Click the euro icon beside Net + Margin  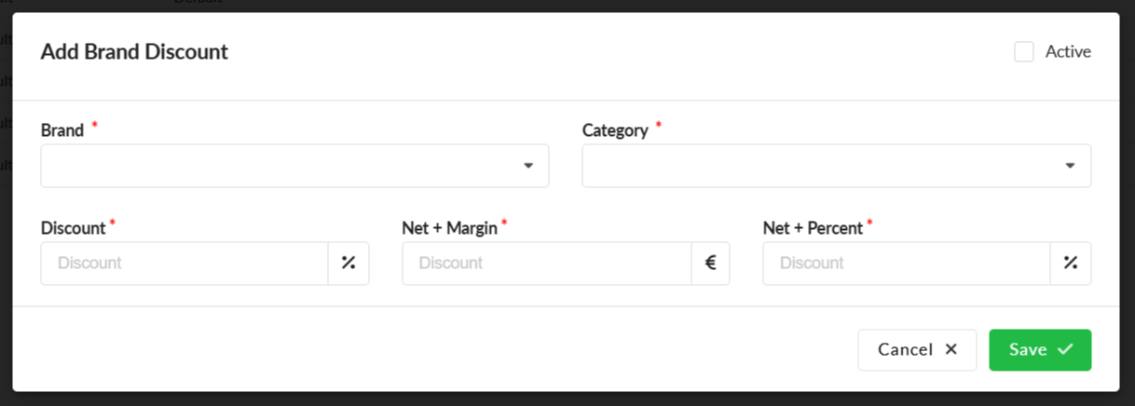(x=710, y=264)
